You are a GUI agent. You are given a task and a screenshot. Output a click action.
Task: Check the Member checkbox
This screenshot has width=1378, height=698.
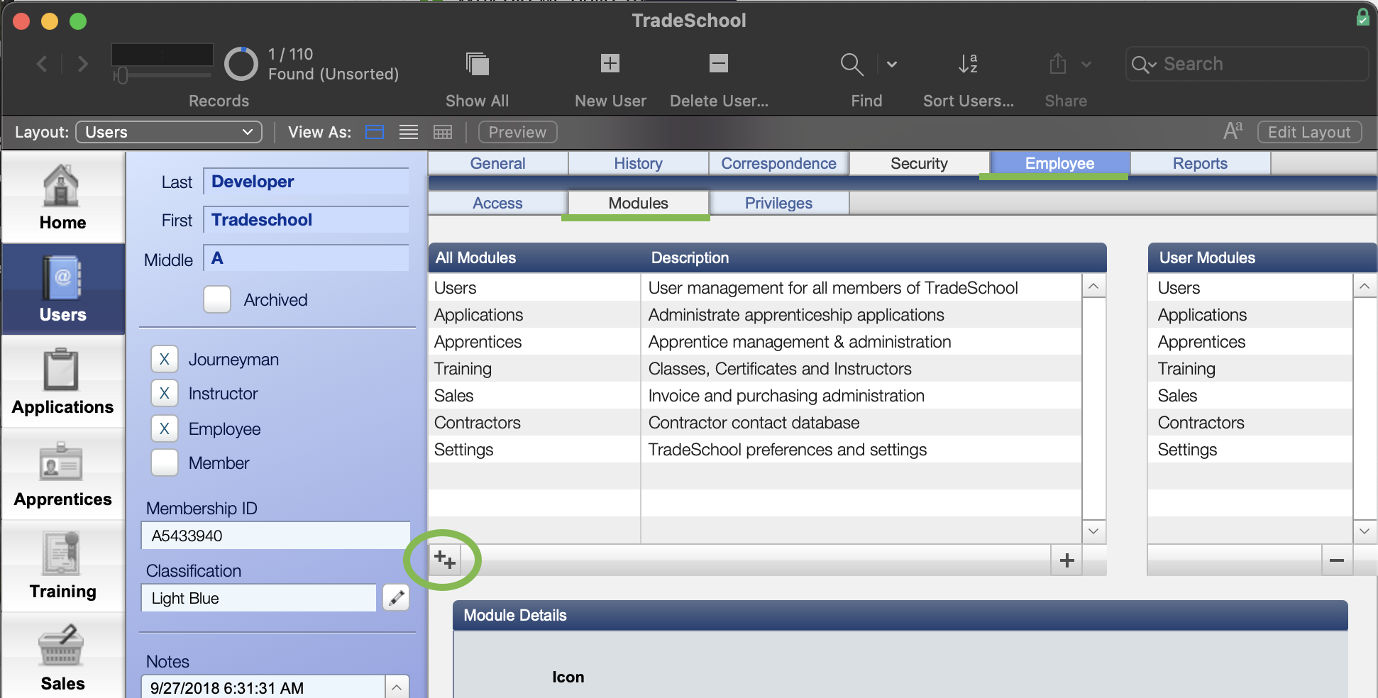pos(164,462)
